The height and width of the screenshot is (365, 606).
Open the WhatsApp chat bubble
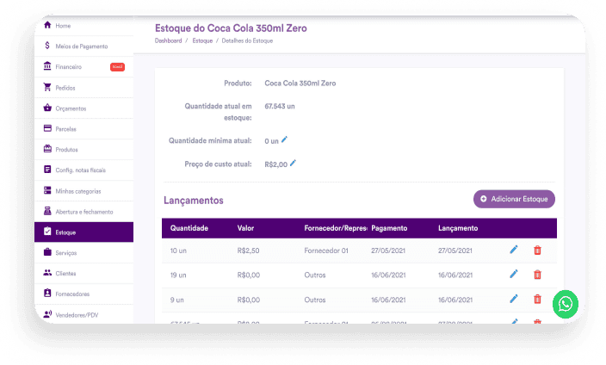click(x=566, y=304)
